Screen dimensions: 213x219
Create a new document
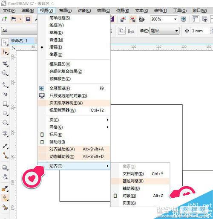[x=4, y=19]
